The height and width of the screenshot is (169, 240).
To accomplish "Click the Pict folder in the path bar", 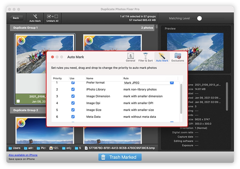I will pyautogui.click(x=41, y=148).
